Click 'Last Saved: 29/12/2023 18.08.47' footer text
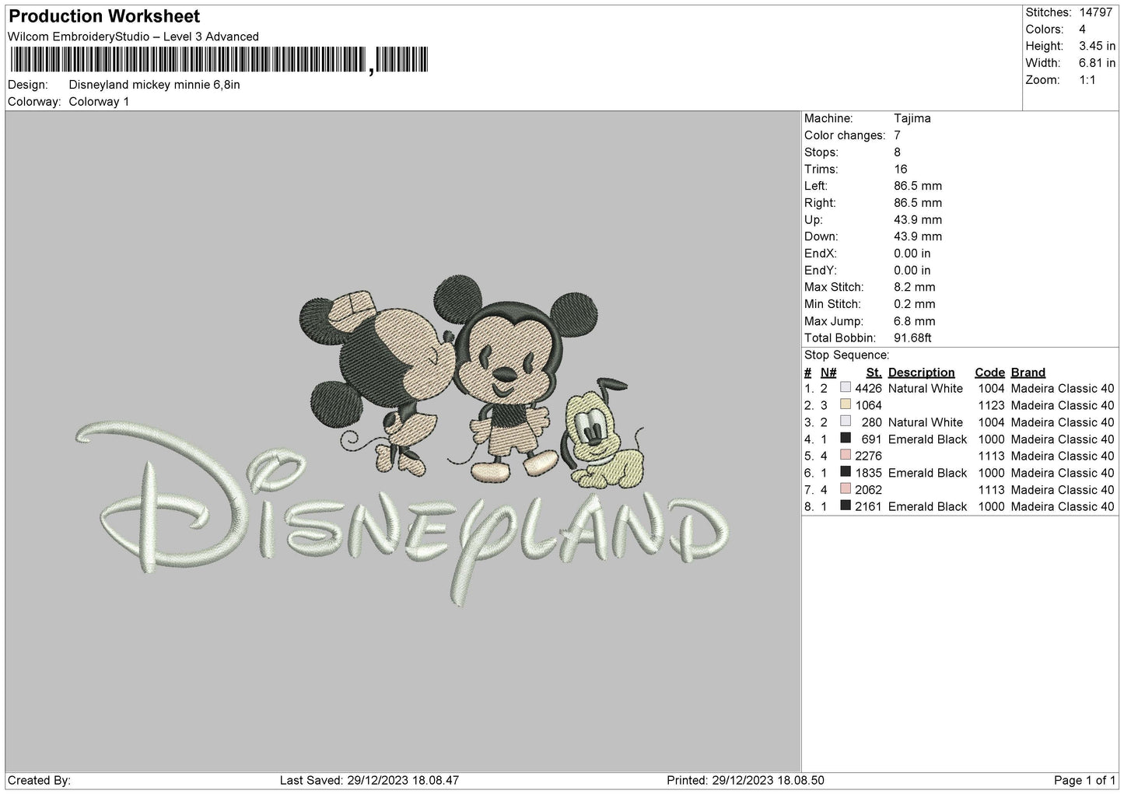Image resolution: width=1124 pixels, height=794 pixels. [369, 781]
